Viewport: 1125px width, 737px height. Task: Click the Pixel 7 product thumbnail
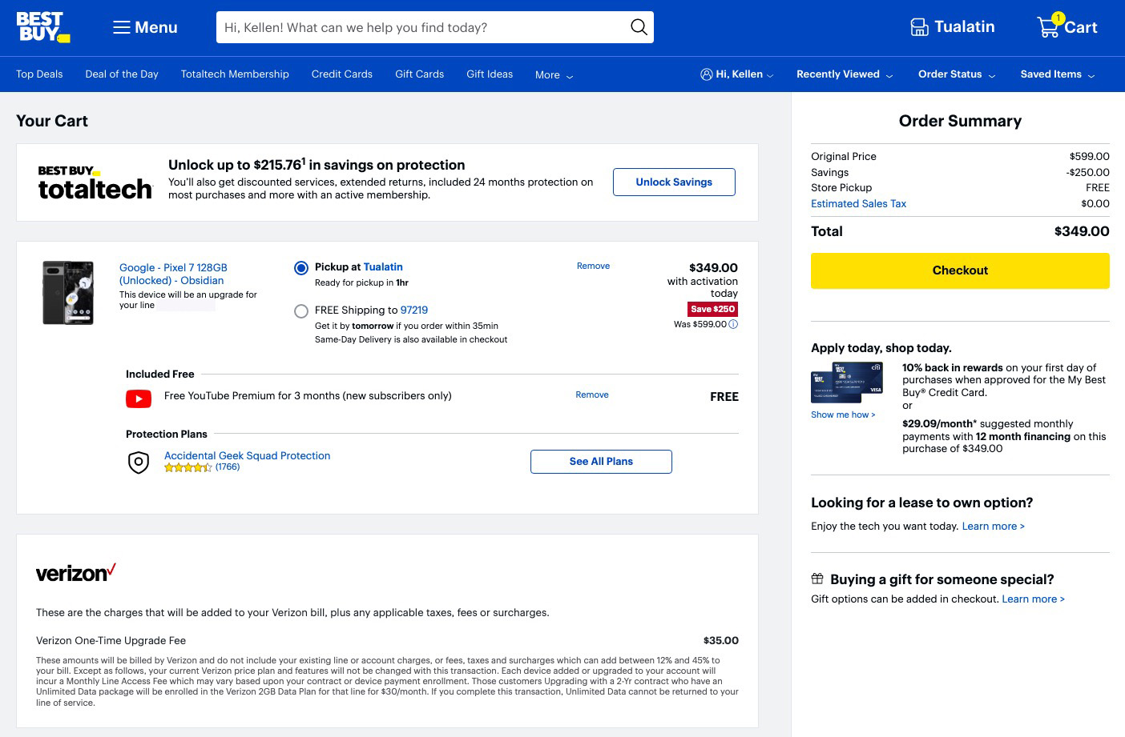[68, 293]
